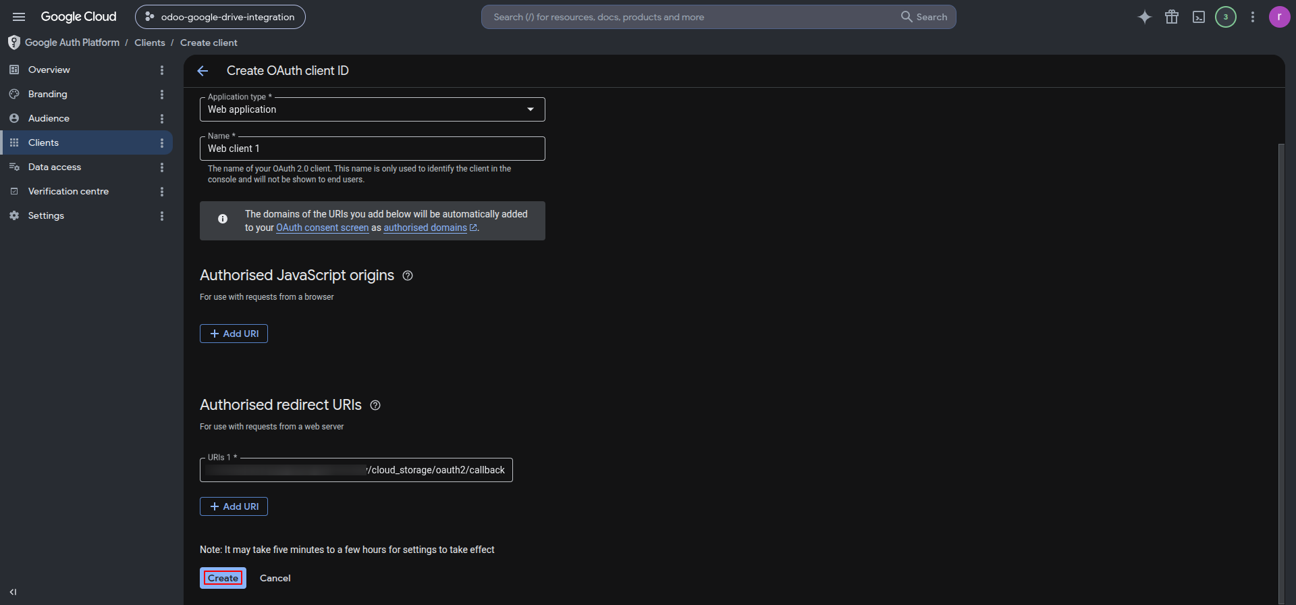The height and width of the screenshot is (605, 1296).
Task: Click the URIs 1 redirect input field
Action: click(356, 470)
